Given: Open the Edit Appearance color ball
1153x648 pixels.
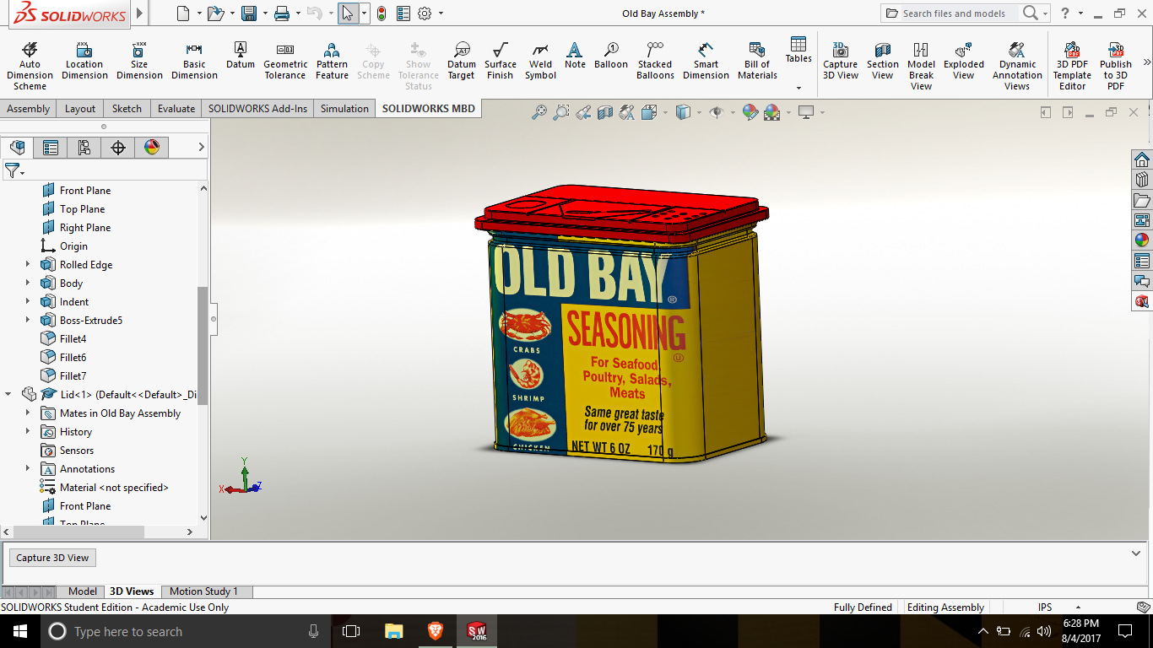Looking at the screenshot, I should pyautogui.click(x=750, y=112).
